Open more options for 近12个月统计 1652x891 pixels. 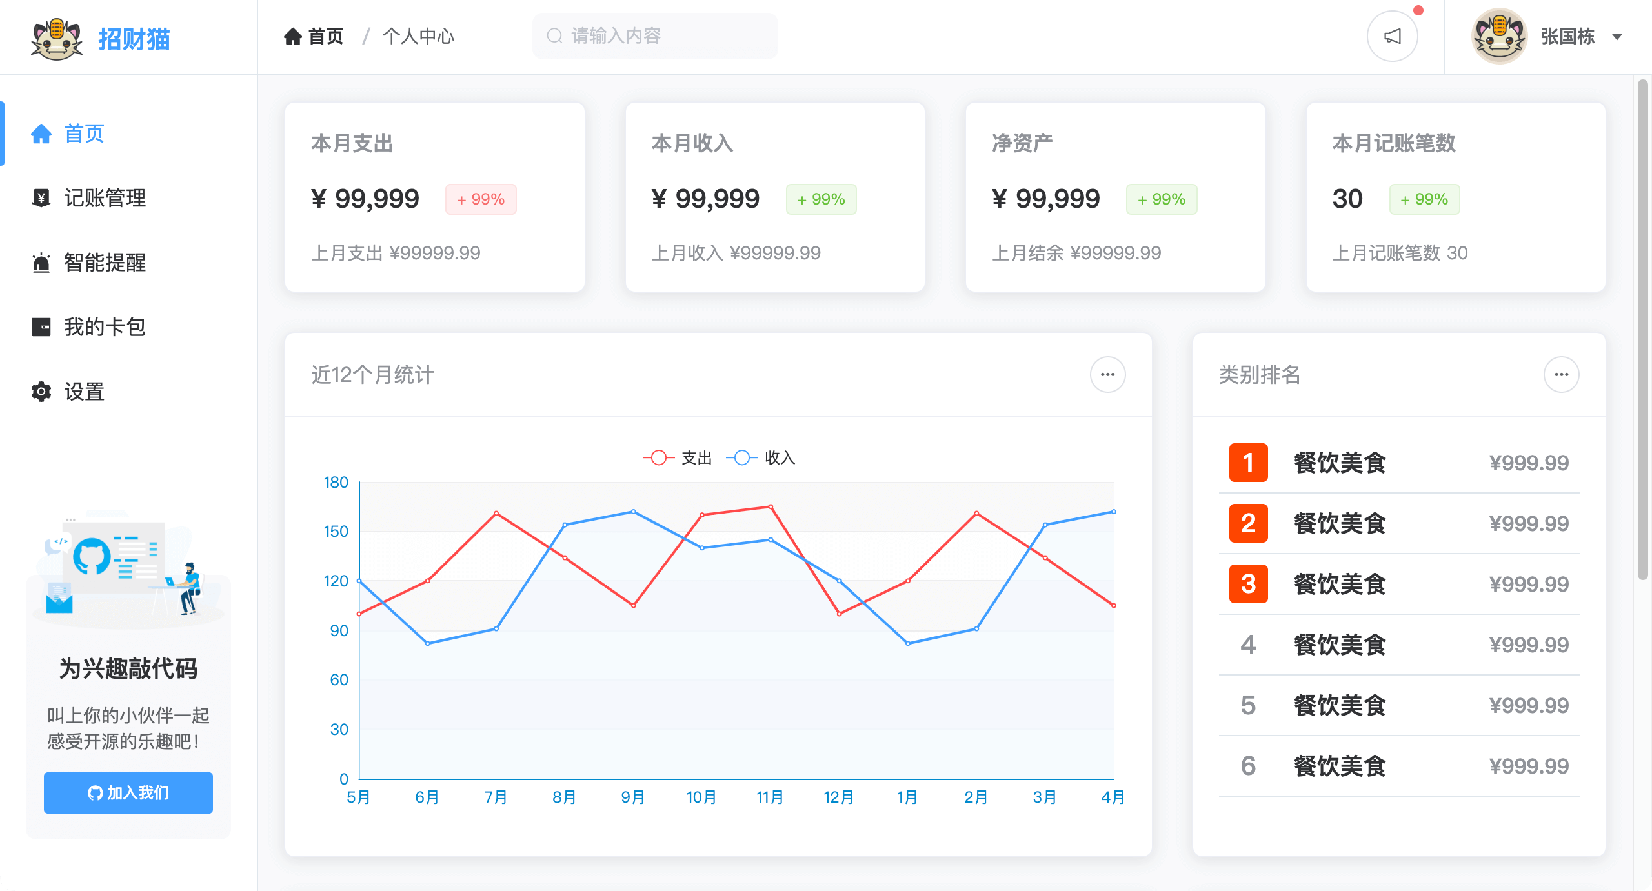(x=1107, y=375)
